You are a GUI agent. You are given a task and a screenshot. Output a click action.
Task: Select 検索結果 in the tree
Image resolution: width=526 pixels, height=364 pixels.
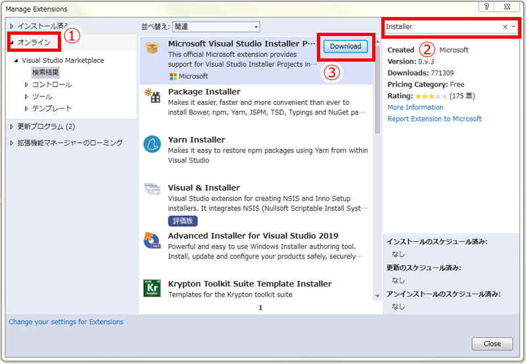coord(45,72)
